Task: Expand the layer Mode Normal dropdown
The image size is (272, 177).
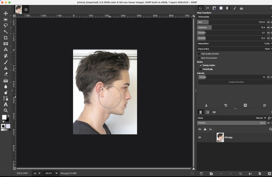Action: (x=261, y=118)
